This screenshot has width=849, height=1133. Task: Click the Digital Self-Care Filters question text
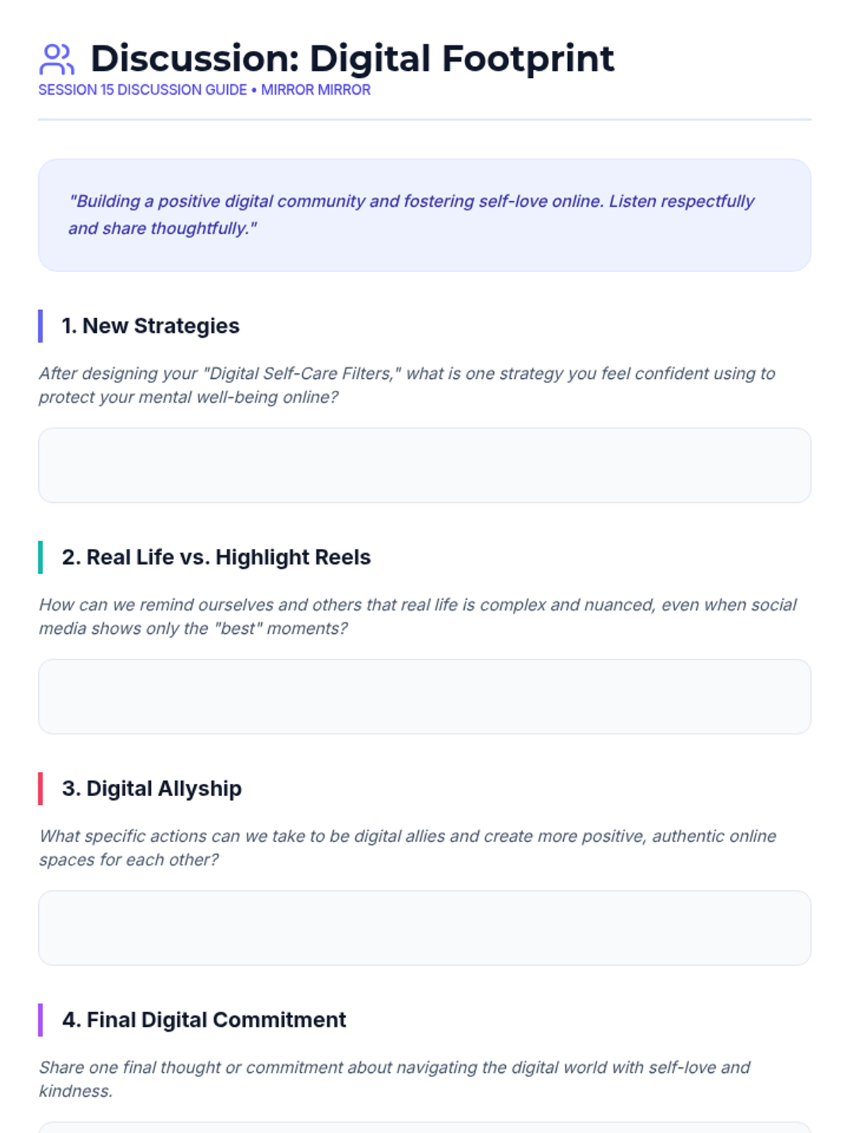(x=407, y=385)
